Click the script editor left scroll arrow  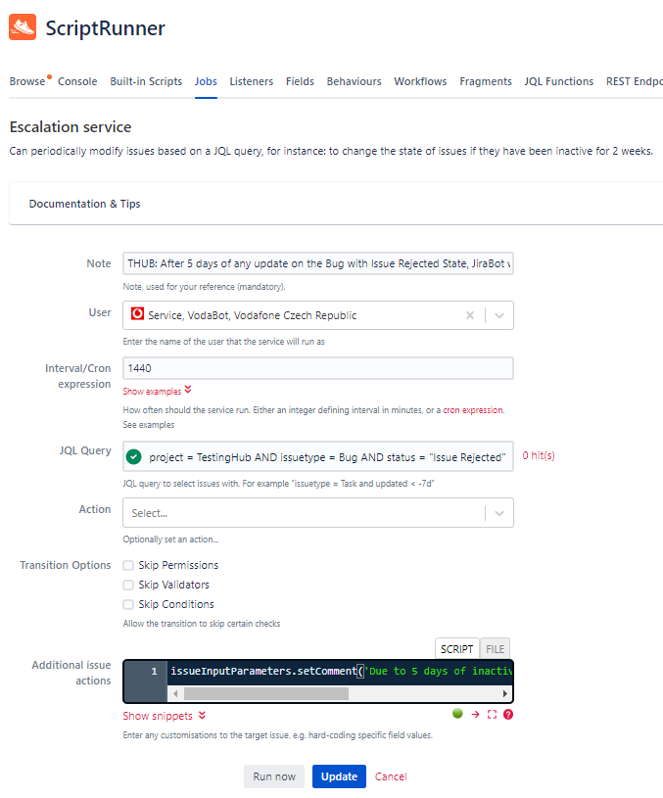175,693
